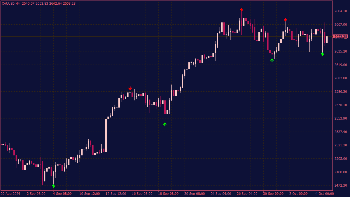Image resolution: width=350 pixels, height=197 pixels.
Task: Click the 10 Sep 12:00 time label
Action: (x=90, y=194)
